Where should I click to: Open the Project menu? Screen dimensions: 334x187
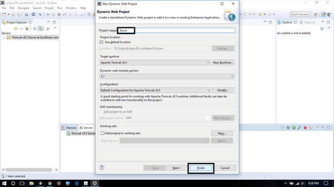49,8
